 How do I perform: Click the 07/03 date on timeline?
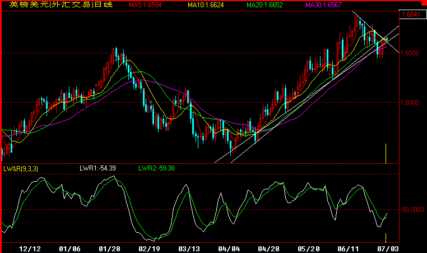pos(388,247)
